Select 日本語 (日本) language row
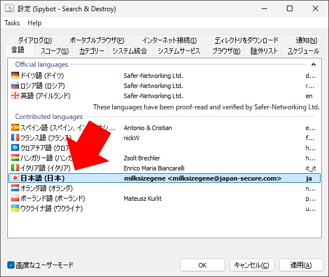This screenshot has height=277, width=329. (164, 178)
